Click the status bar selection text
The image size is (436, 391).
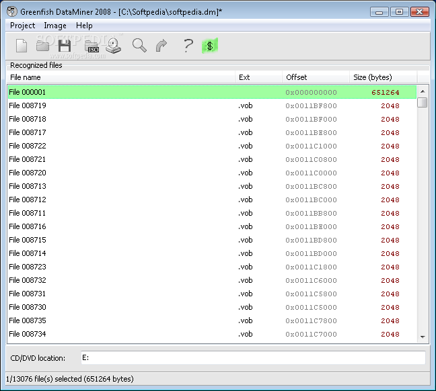[70, 379]
